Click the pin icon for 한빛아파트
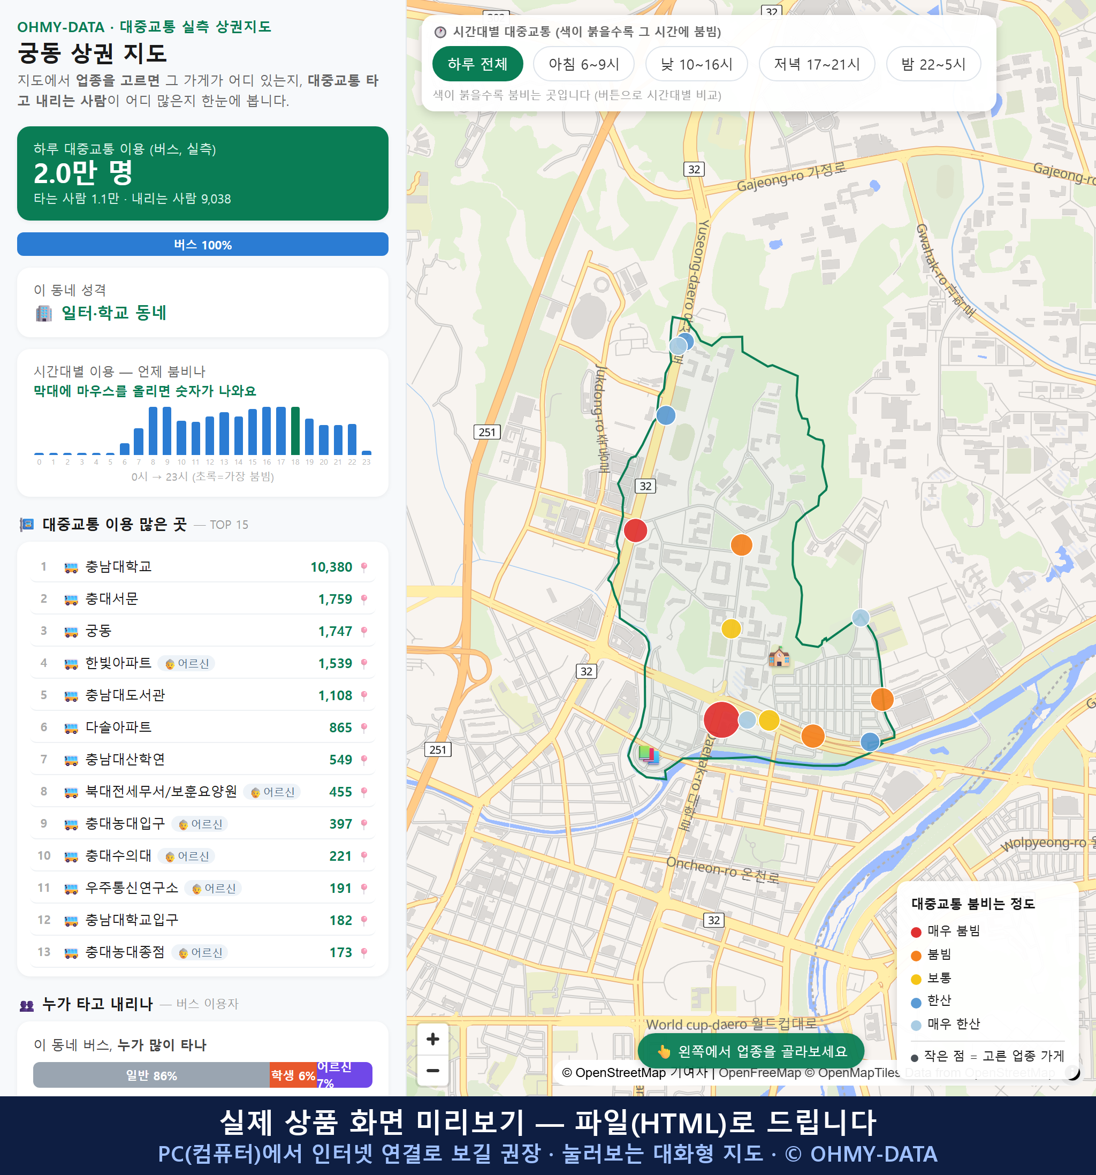 pyautogui.click(x=364, y=663)
